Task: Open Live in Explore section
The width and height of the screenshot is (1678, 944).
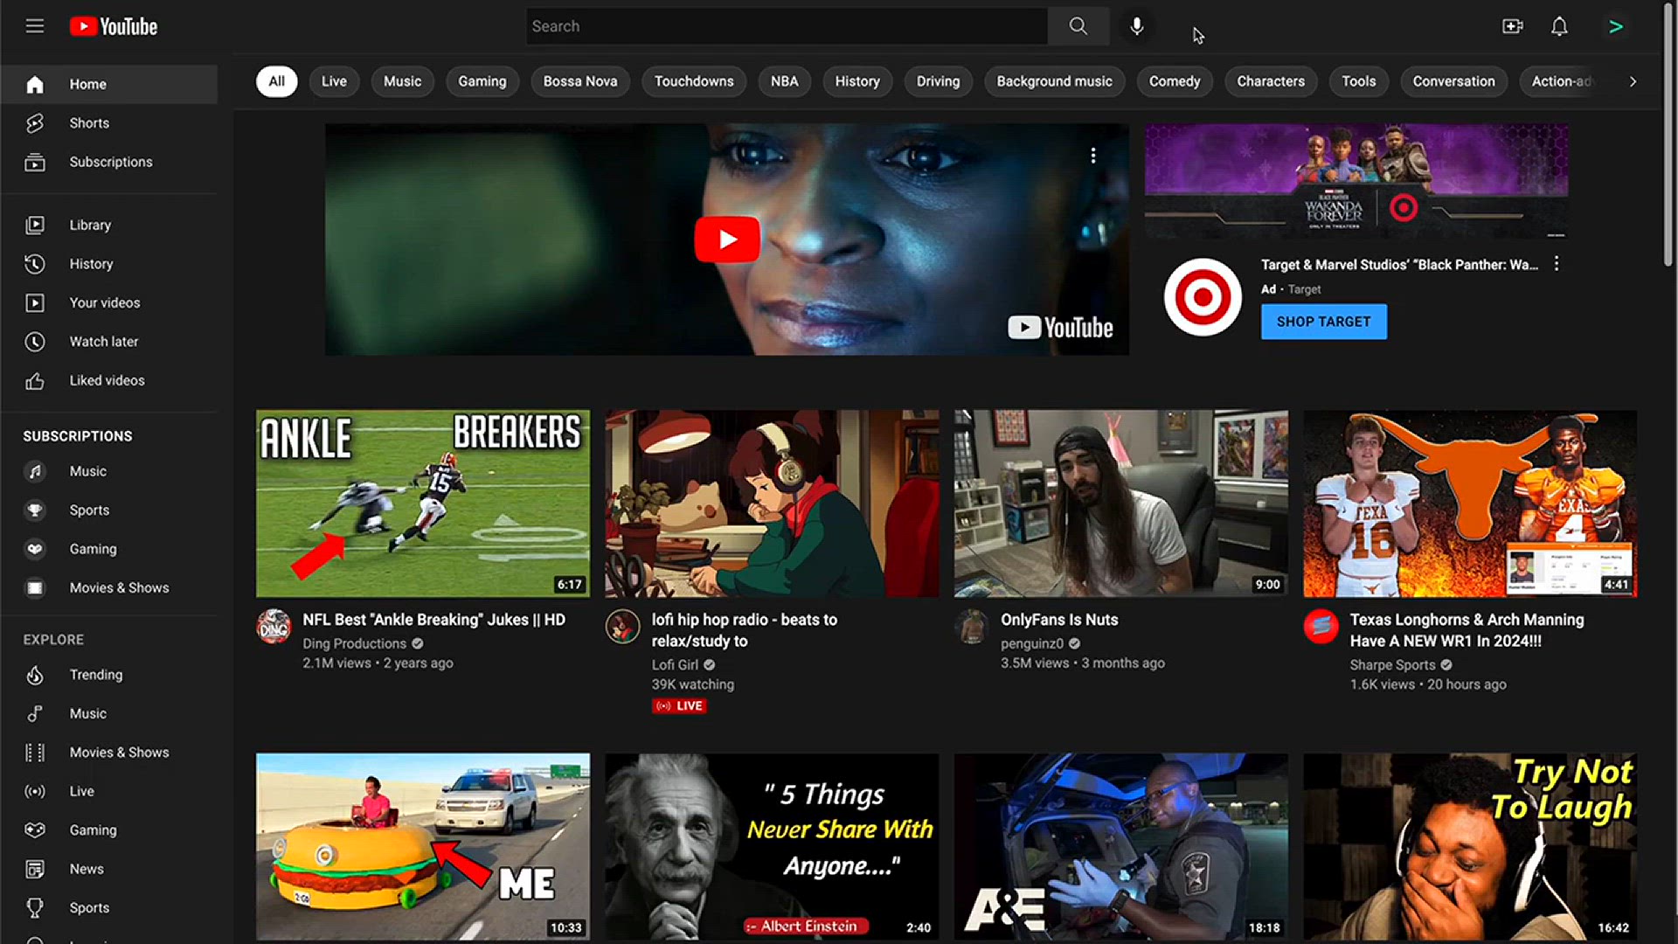Action: 109,791
